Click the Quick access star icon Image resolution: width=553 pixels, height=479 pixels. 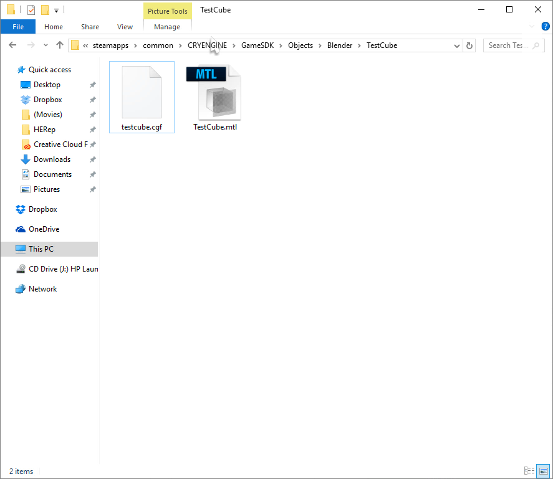click(x=21, y=70)
